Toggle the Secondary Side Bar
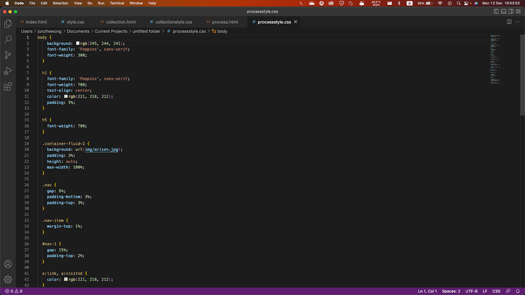This screenshot has height=295, width=525. coord(511,11)
